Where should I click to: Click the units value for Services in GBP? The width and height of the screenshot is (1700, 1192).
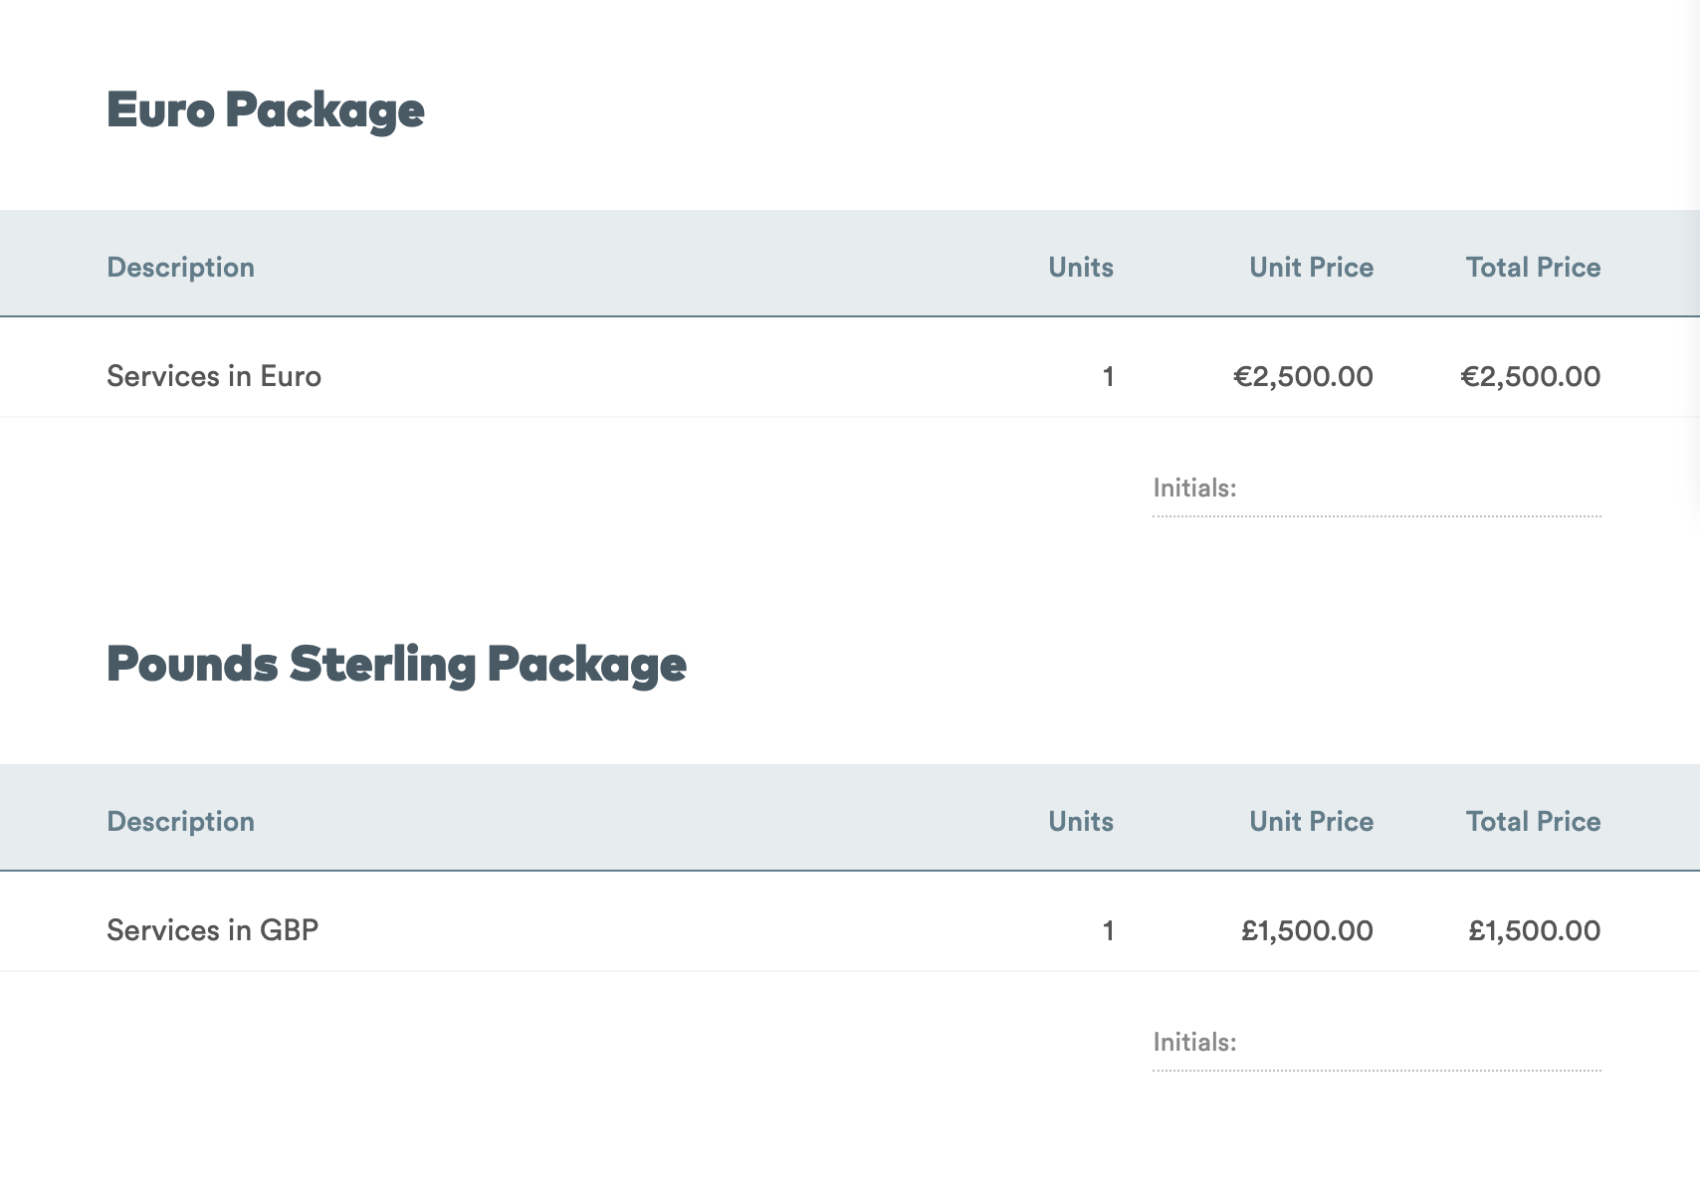[1108, 931]
